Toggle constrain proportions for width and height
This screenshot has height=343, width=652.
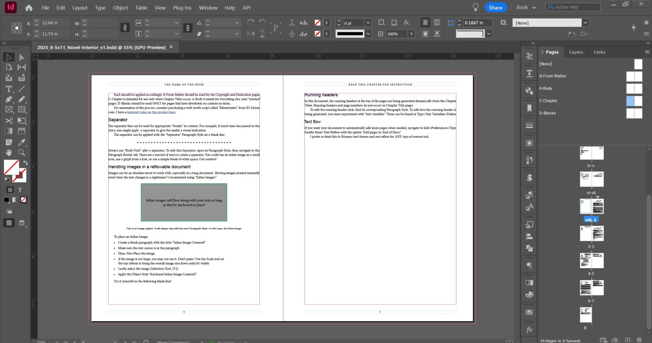[x=125, y=28]
